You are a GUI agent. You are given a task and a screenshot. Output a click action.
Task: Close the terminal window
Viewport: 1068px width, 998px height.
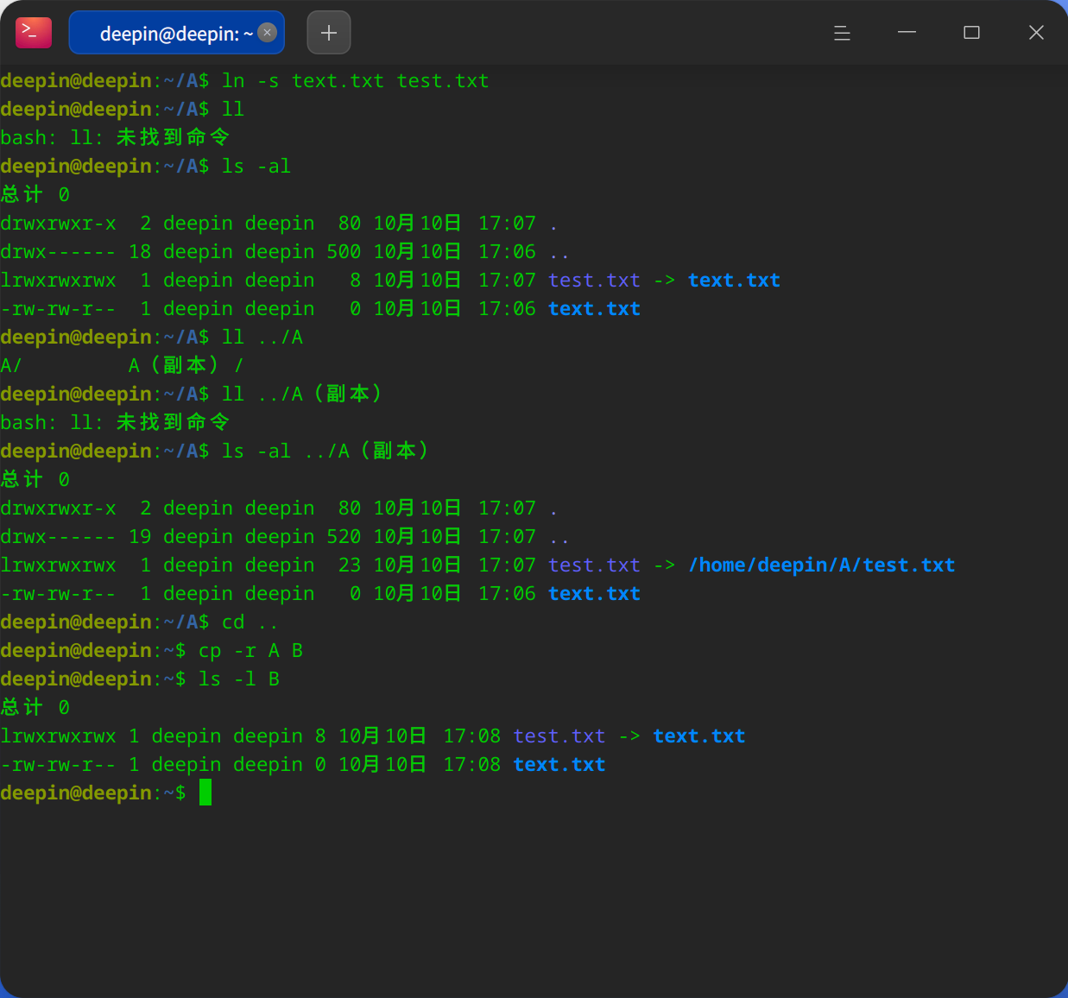coord(1036,33)
